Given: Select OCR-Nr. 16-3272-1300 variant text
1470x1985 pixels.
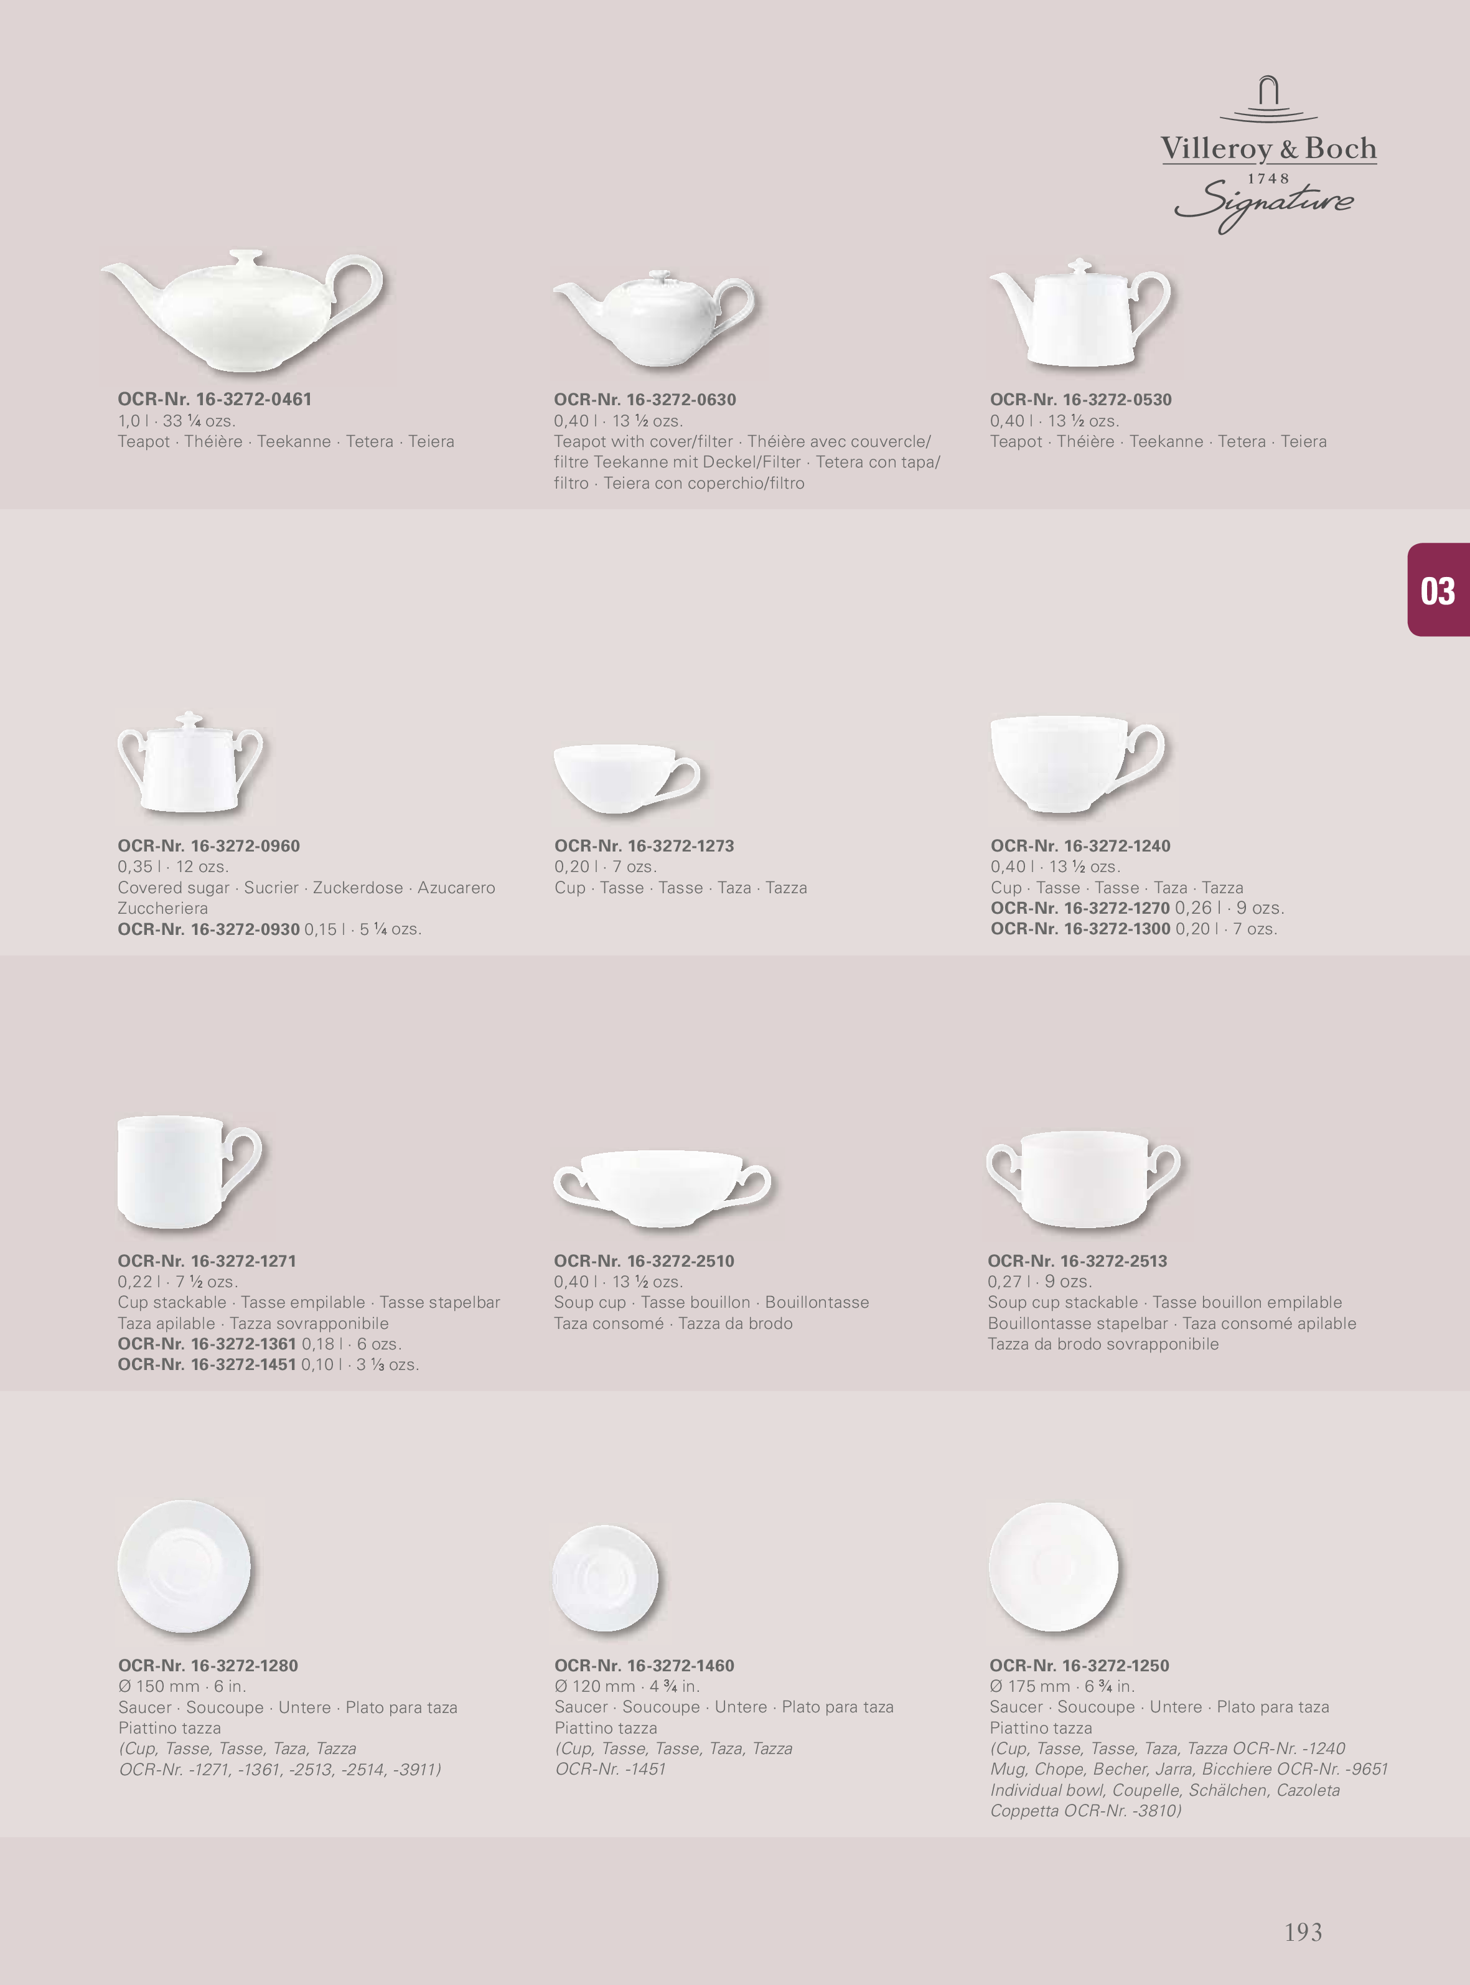Looking at the screenshot, I should [x=1134, y=929].
